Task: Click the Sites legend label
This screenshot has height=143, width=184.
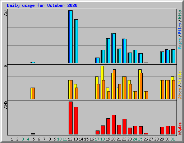Action: tap(180, 94)
